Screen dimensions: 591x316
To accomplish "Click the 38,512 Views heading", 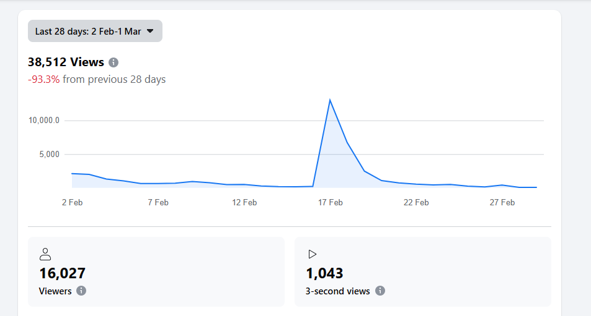I will (x=66, y=62).
